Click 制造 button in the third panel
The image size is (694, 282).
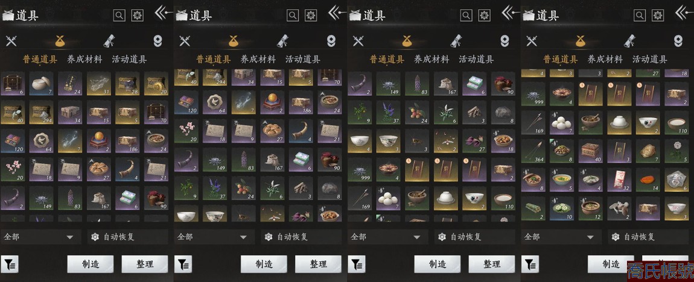click(438, 265)
